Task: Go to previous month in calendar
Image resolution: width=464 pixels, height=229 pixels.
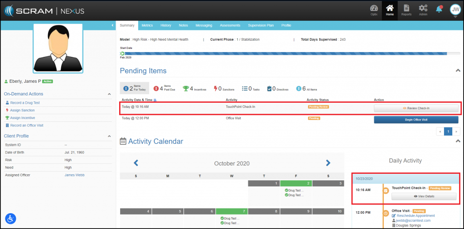Action: coord(135,163)
